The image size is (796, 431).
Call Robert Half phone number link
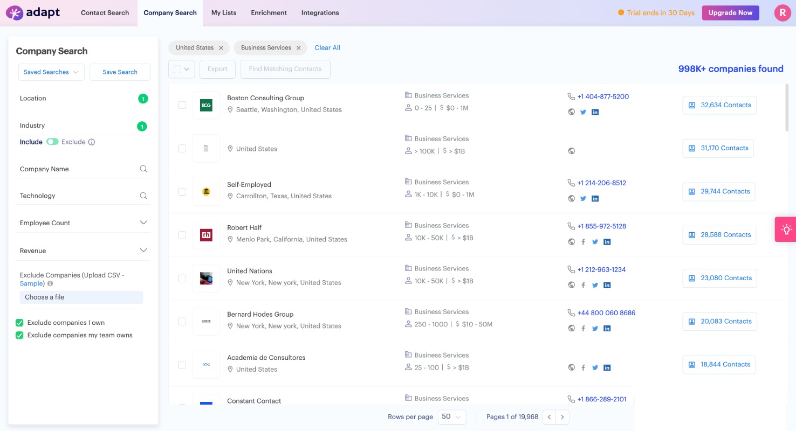602,226
